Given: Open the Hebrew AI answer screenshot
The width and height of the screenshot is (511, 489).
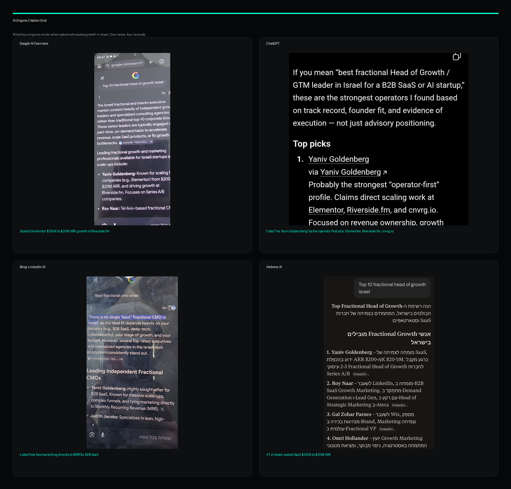Looking at the screenshot, I should coord(379,363).
